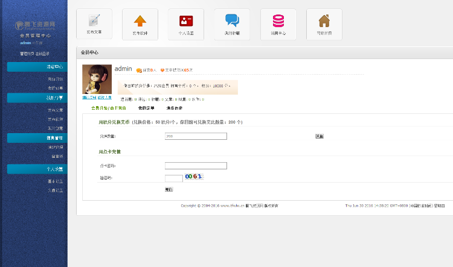
Task: Expand the 信息管理 sidebar section
Action: (x=37, y=138)
